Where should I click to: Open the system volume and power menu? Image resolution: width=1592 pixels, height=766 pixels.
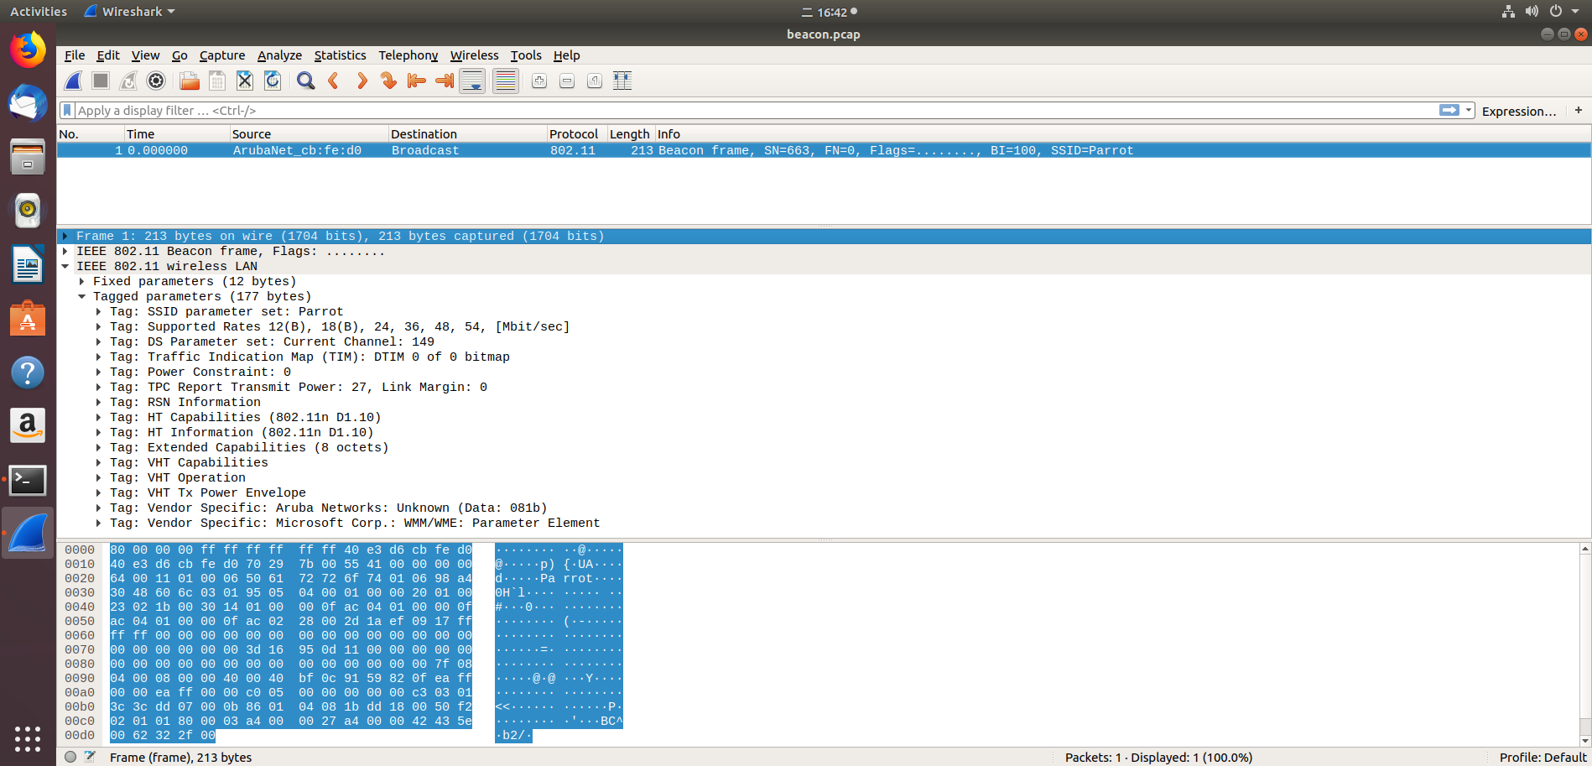(1541, 12)
